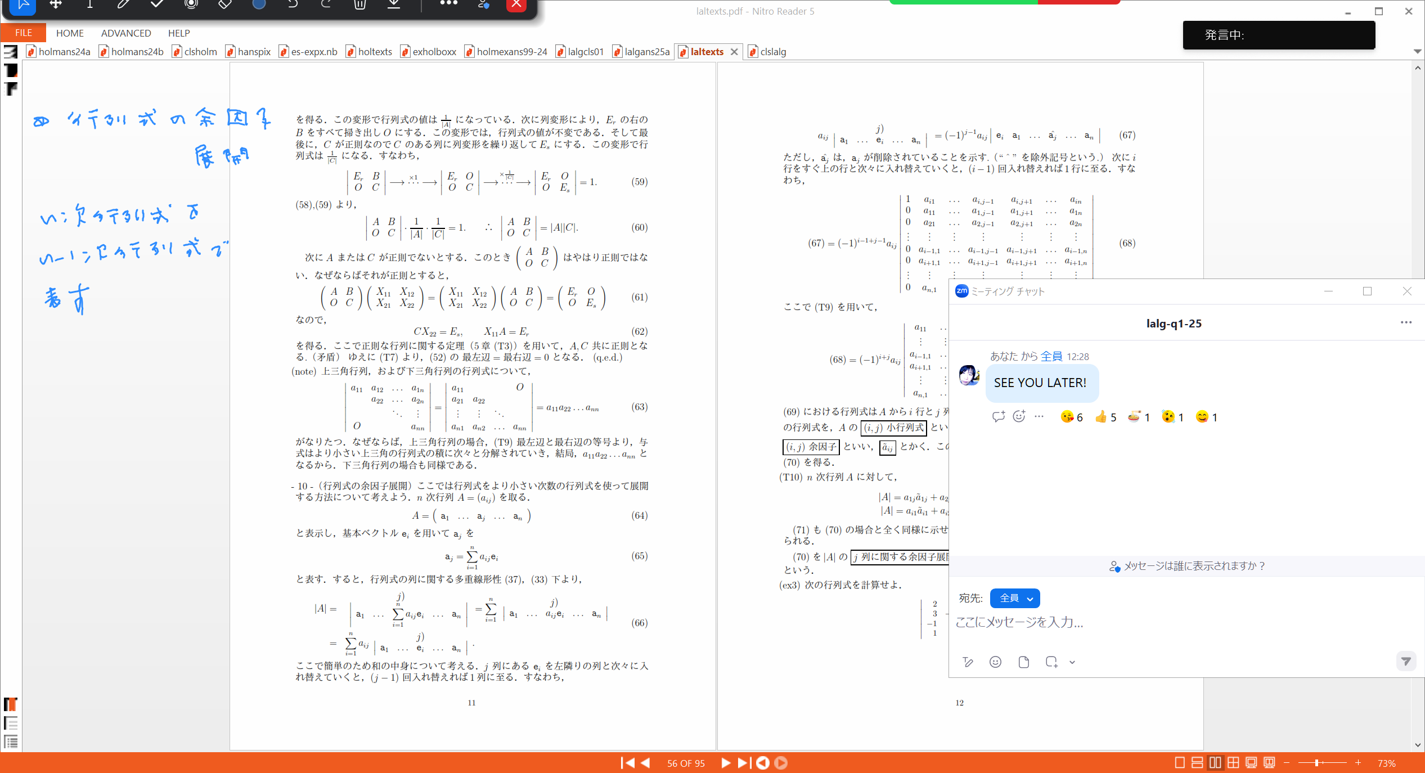Click the trash icon to clear drawings

[x=360, y=5]
